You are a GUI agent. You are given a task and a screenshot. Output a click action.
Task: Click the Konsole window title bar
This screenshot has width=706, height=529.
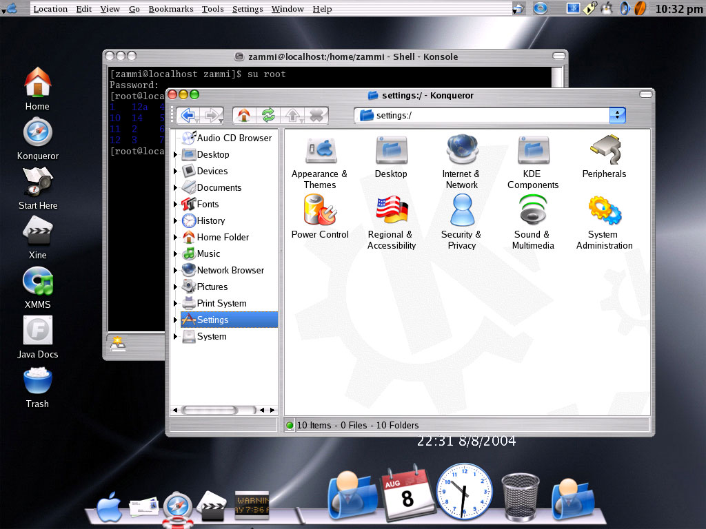click(x=335, y=56)
